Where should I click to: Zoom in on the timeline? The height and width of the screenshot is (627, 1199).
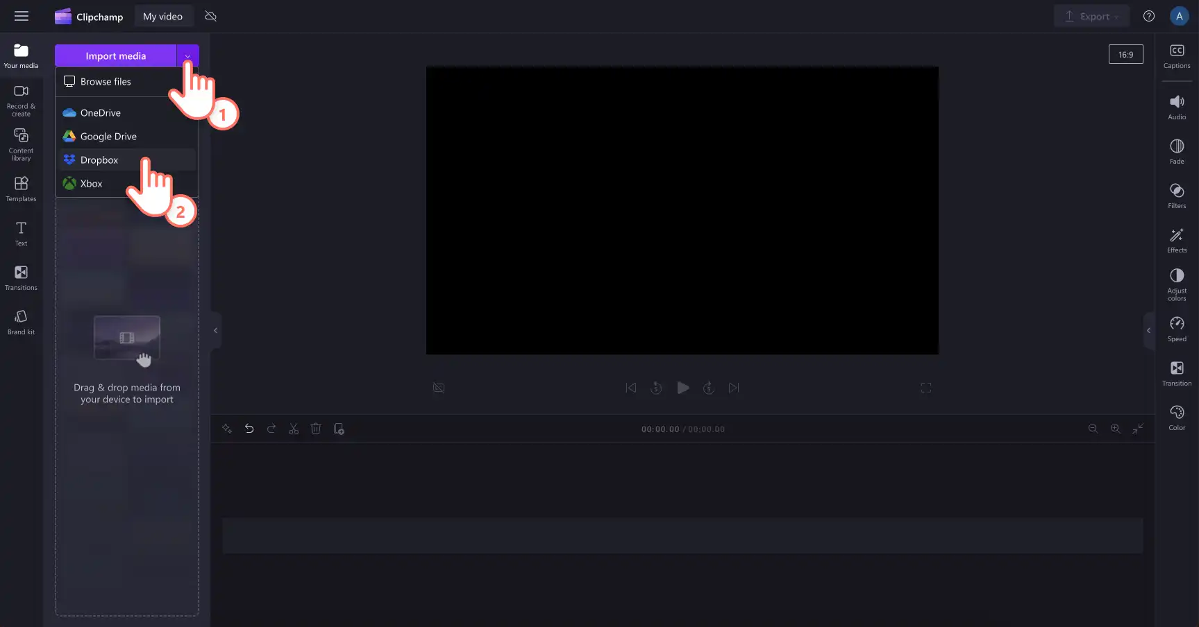[1115, 429]
